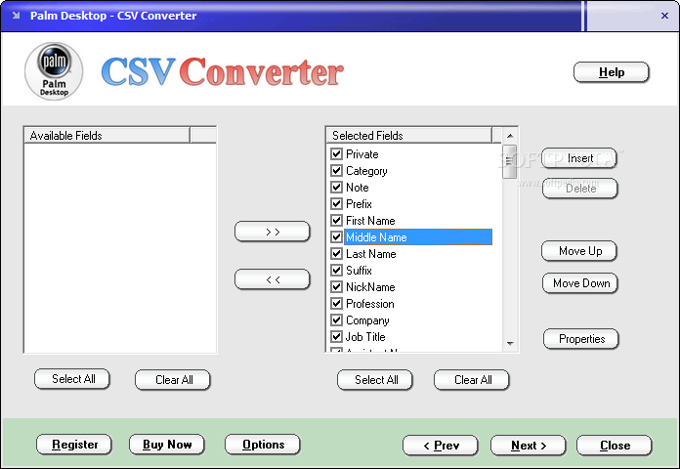Close the window with the X button
Screen dimensions: 680x469
click(x=664, y=16)
